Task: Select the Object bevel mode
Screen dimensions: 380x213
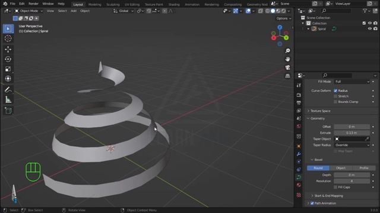Action: (341, 168)
